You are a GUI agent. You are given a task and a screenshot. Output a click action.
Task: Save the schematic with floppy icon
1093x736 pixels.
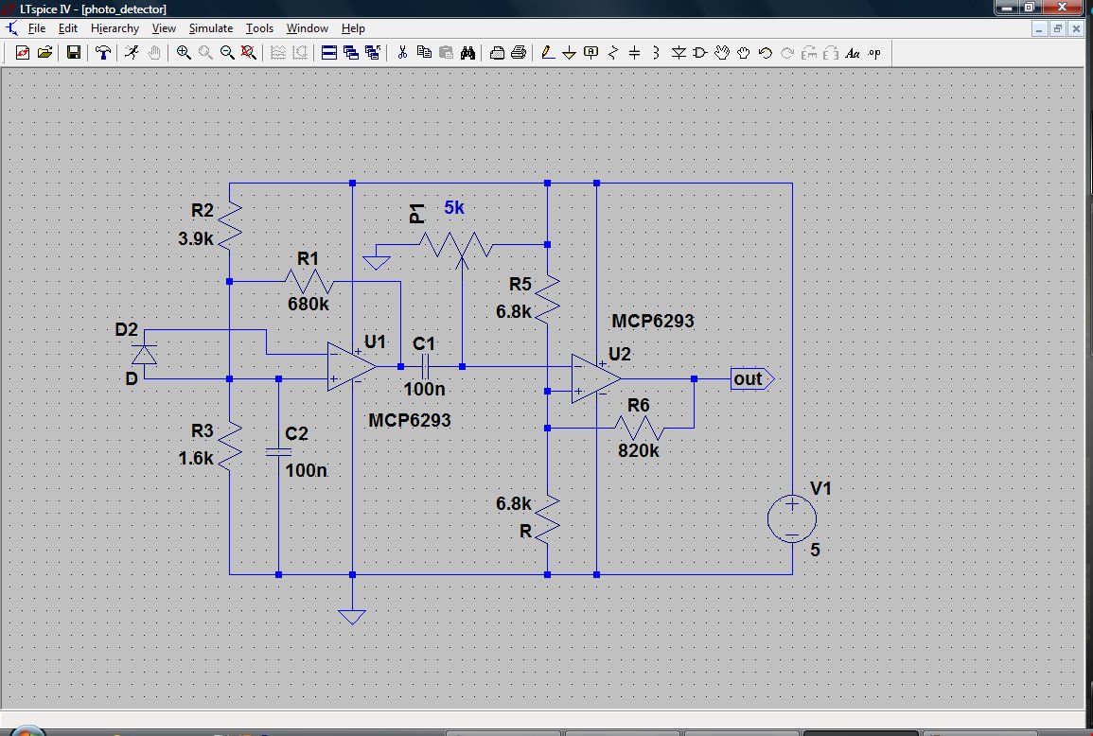point(73,52)
